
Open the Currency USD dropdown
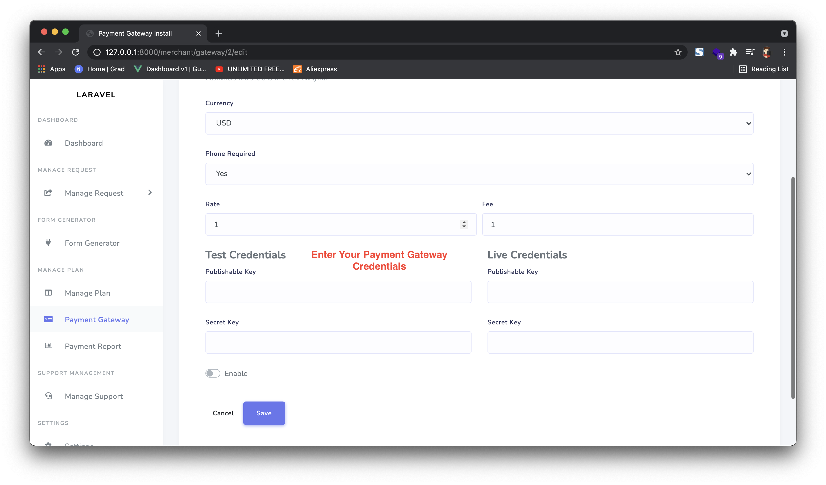coord(479,123)
